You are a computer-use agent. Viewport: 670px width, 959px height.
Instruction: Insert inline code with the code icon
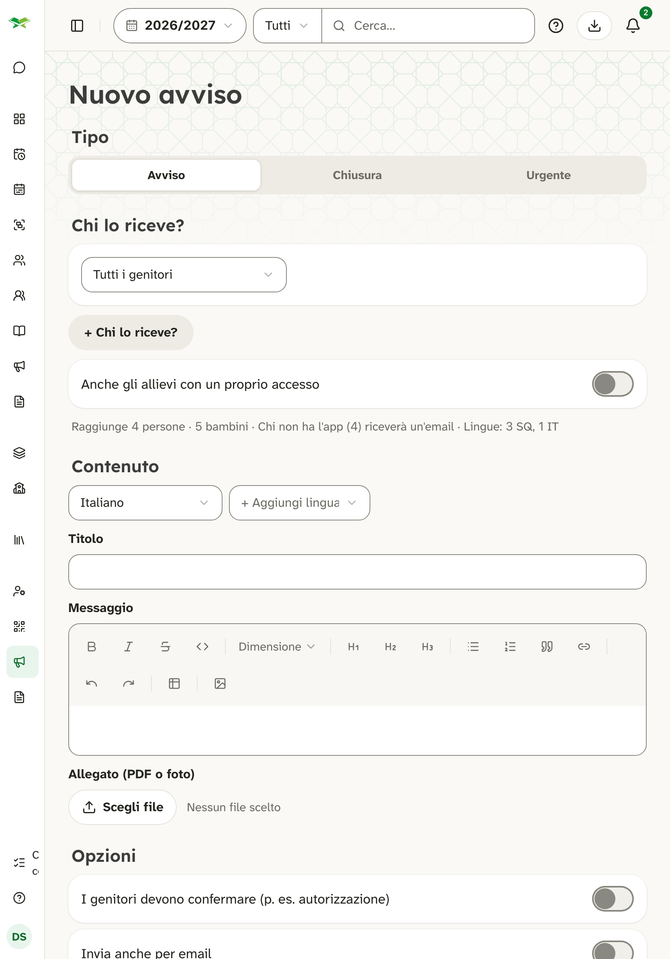coord(202,647)
